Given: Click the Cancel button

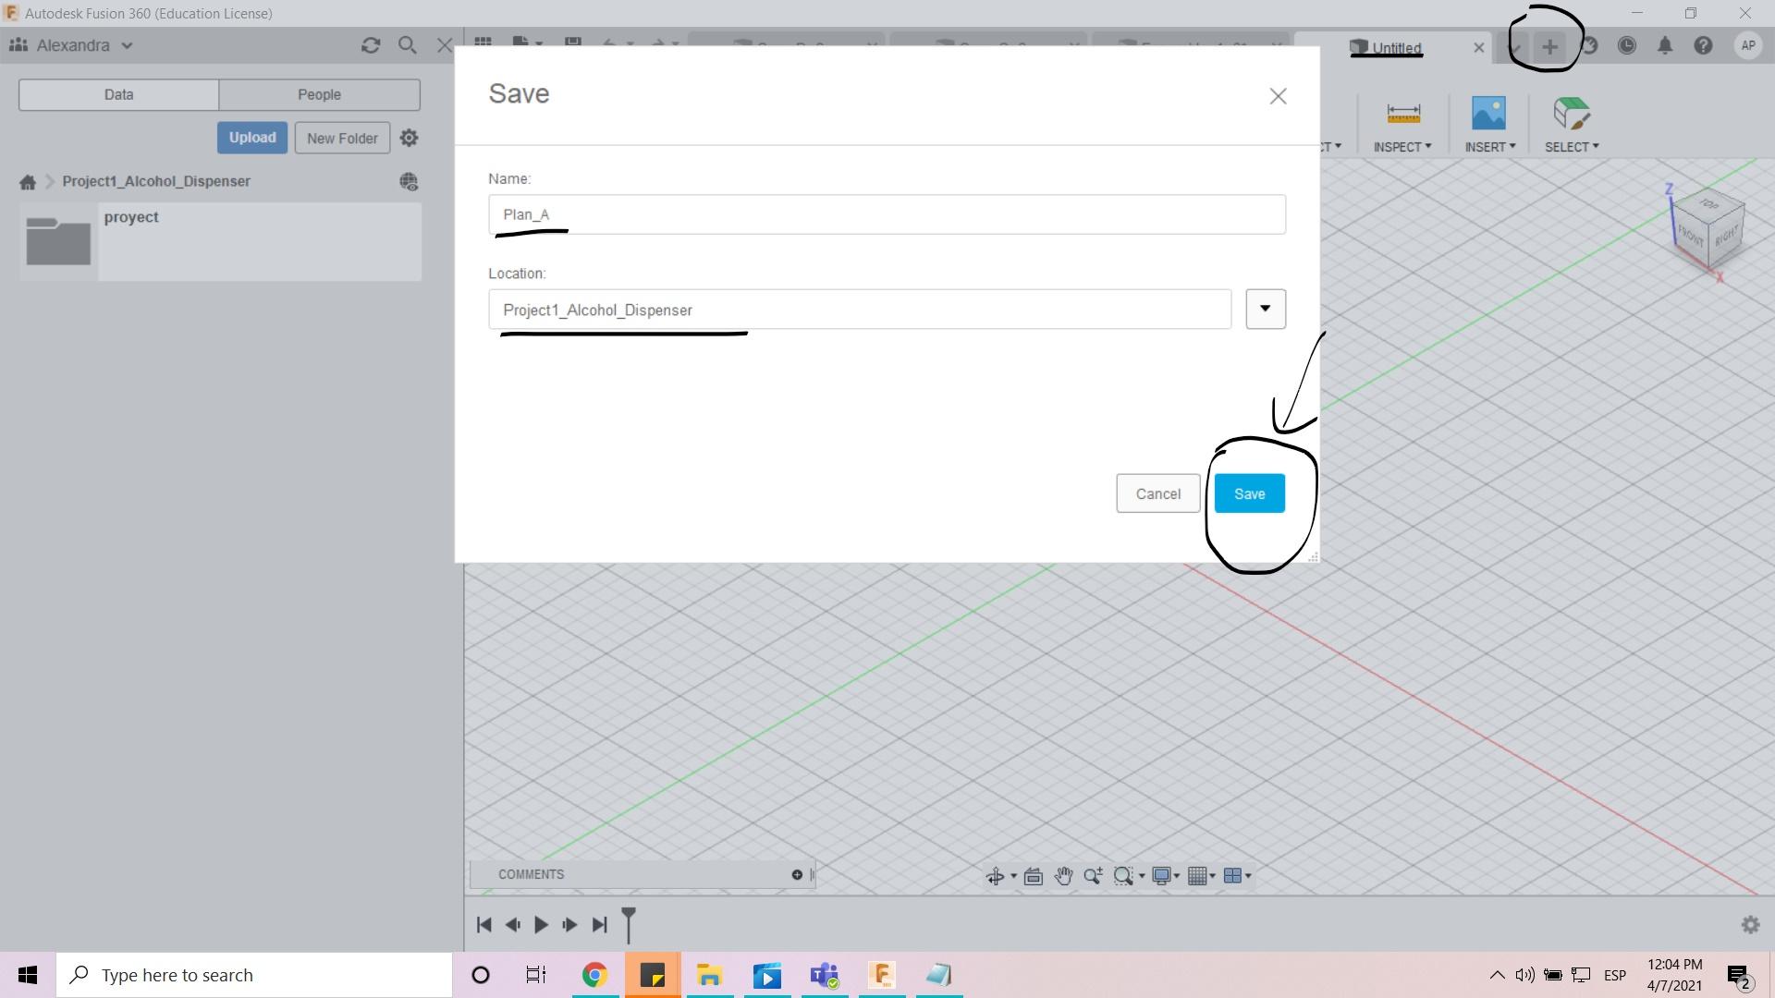Looking at the screenshot, I should coord(1157,493).
